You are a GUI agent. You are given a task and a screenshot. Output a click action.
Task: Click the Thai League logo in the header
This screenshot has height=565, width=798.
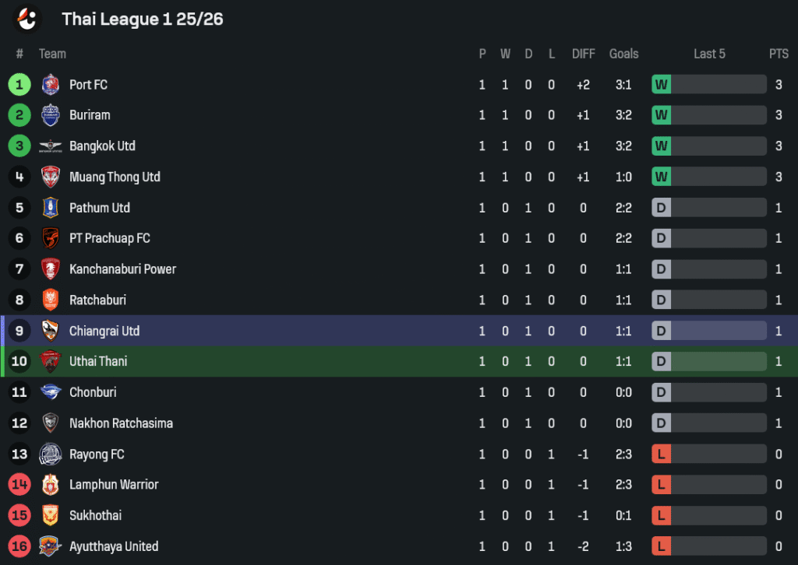[x=27, y=19]
